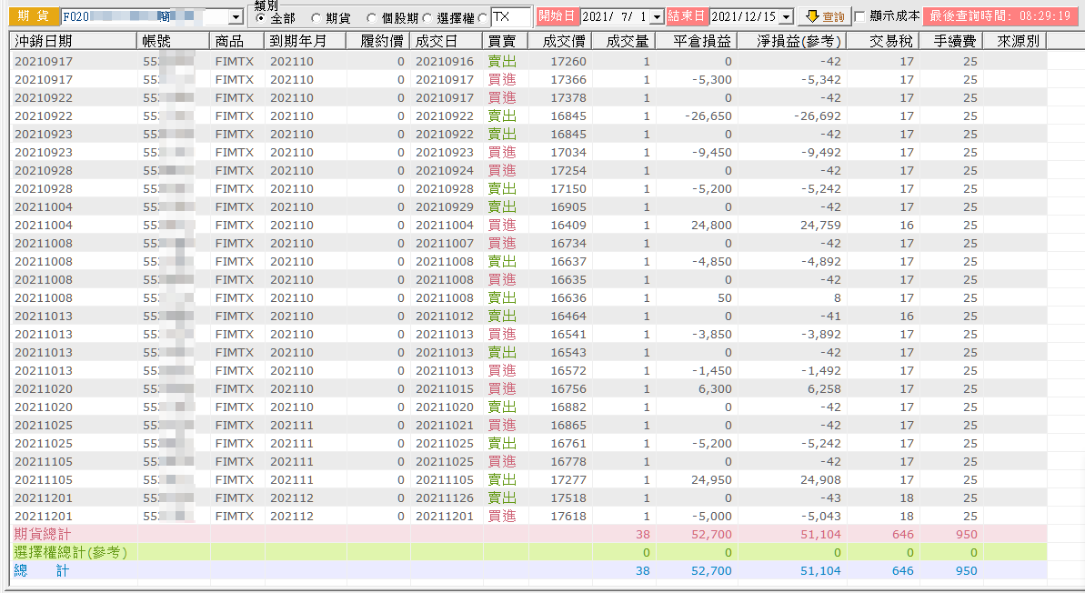Select the row with 24,950 profit

coord(529,479)
